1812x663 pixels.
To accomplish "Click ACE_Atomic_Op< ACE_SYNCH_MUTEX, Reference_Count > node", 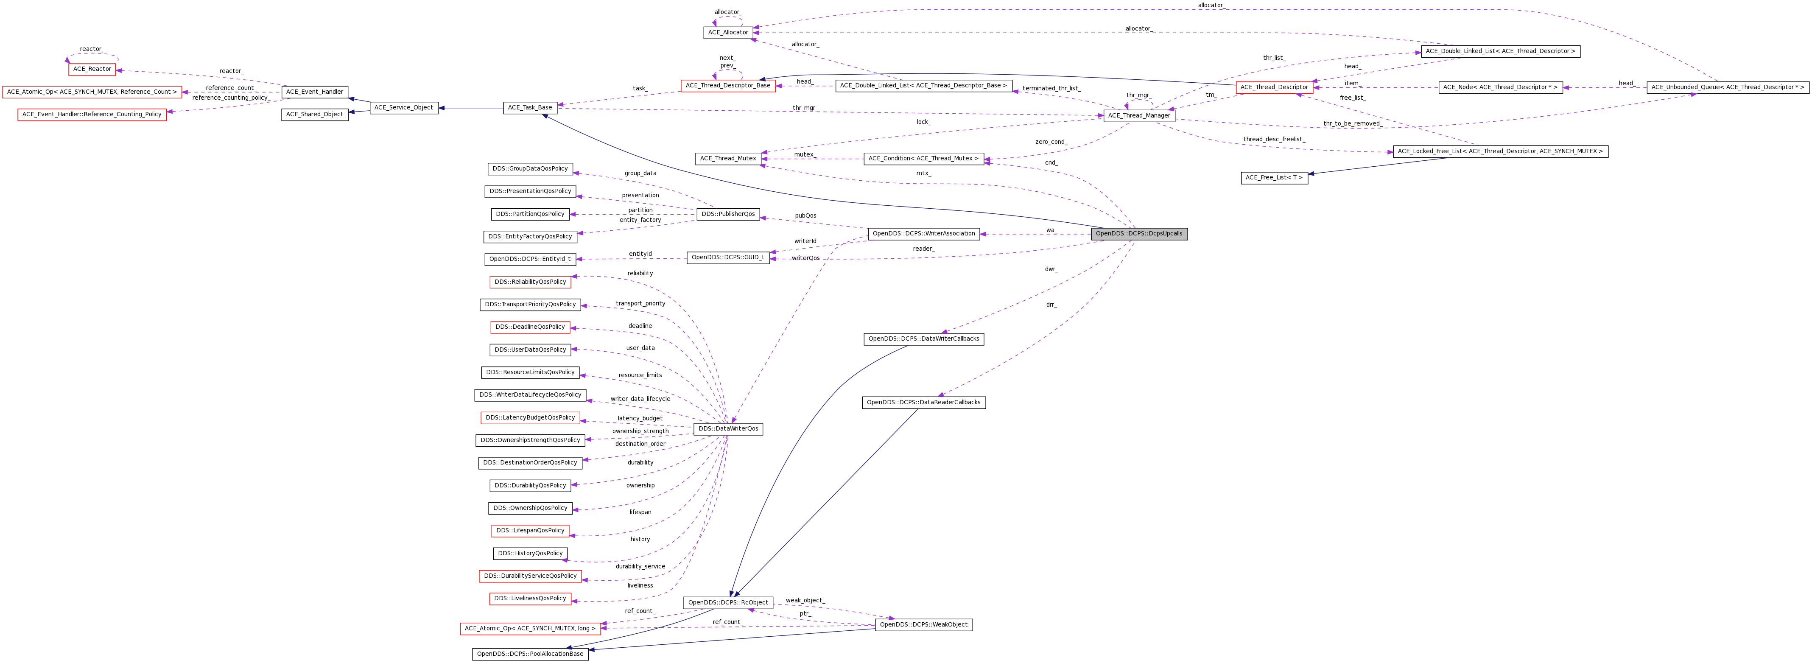I will point(92,92).
